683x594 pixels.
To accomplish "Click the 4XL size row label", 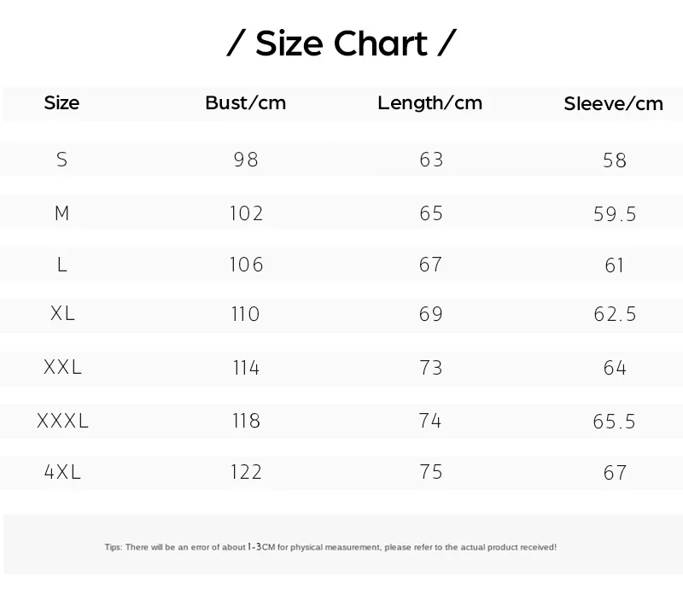I will (x=62, y=472).
